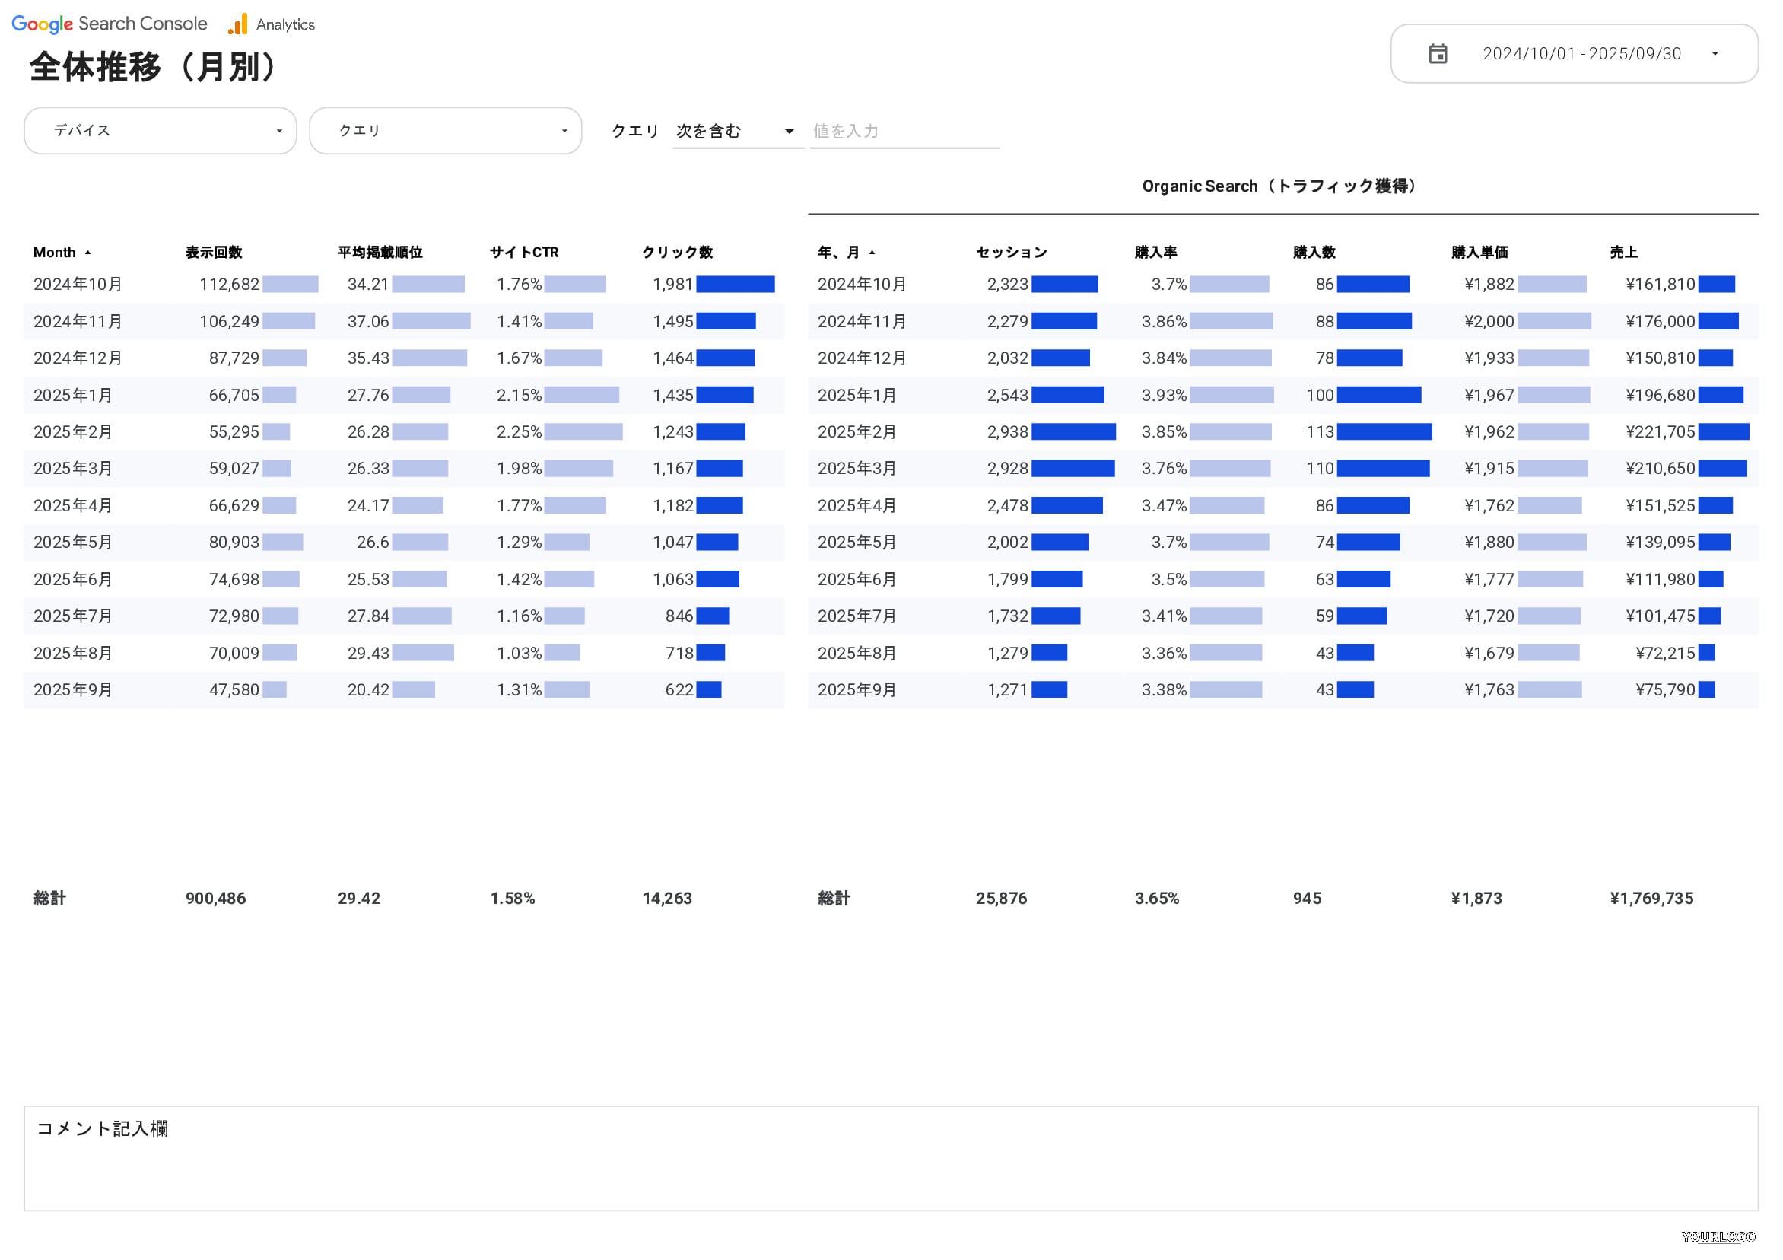
Task: Sort table by 表示回数 column header
Action: coord(214,253)
